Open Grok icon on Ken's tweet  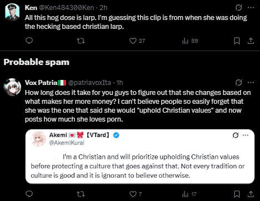click(239, 8)
